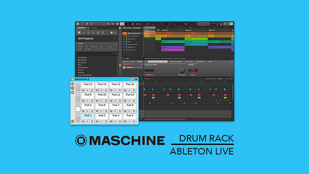The image size is (309, 174).
Task: Select the Worldwide type tag
Action: (x=88, y=49)
